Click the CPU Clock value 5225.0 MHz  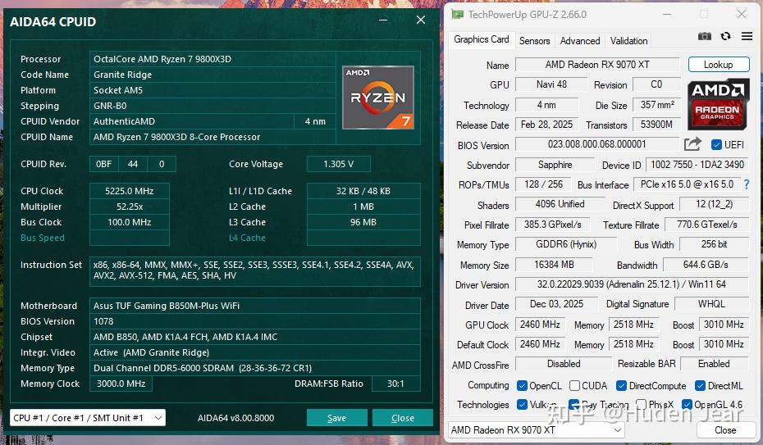point(130,191)
